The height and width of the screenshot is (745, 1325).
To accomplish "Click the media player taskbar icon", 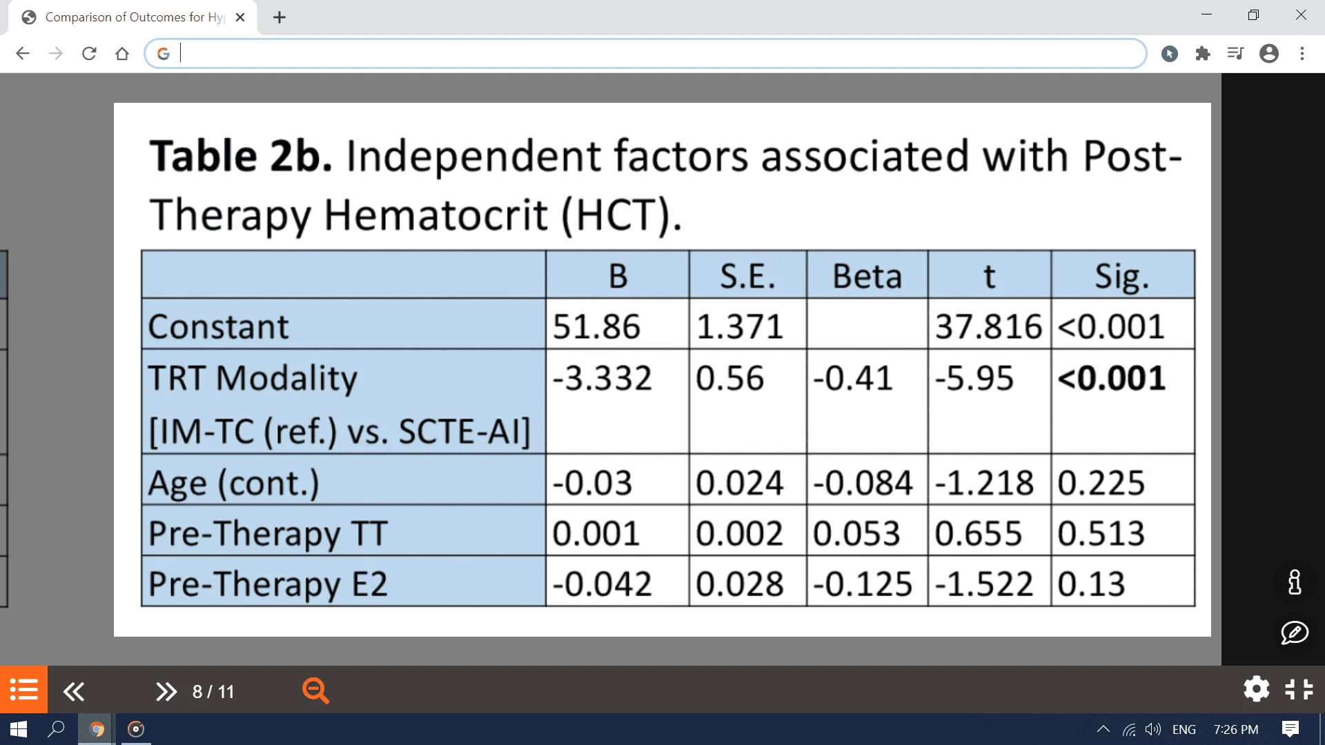I will pos(136,729).
